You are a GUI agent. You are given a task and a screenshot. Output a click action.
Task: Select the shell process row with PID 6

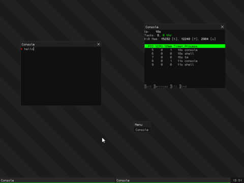click(185, 53)
